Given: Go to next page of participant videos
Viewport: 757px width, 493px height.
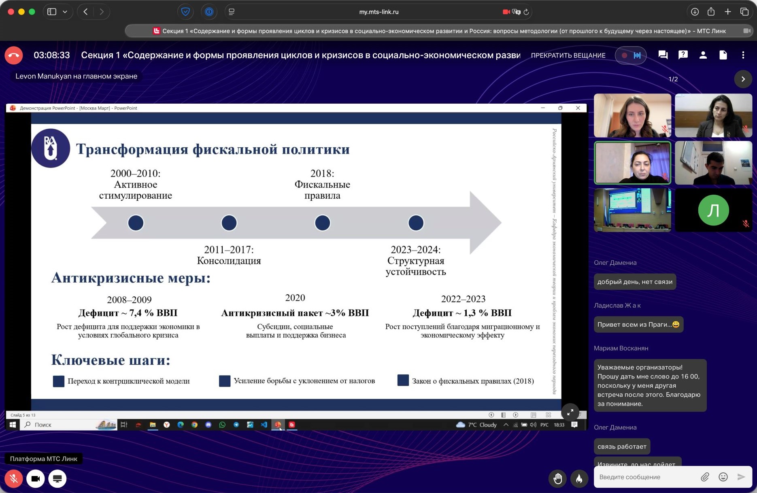Looking at the screenshot, I should pos(743,79).
